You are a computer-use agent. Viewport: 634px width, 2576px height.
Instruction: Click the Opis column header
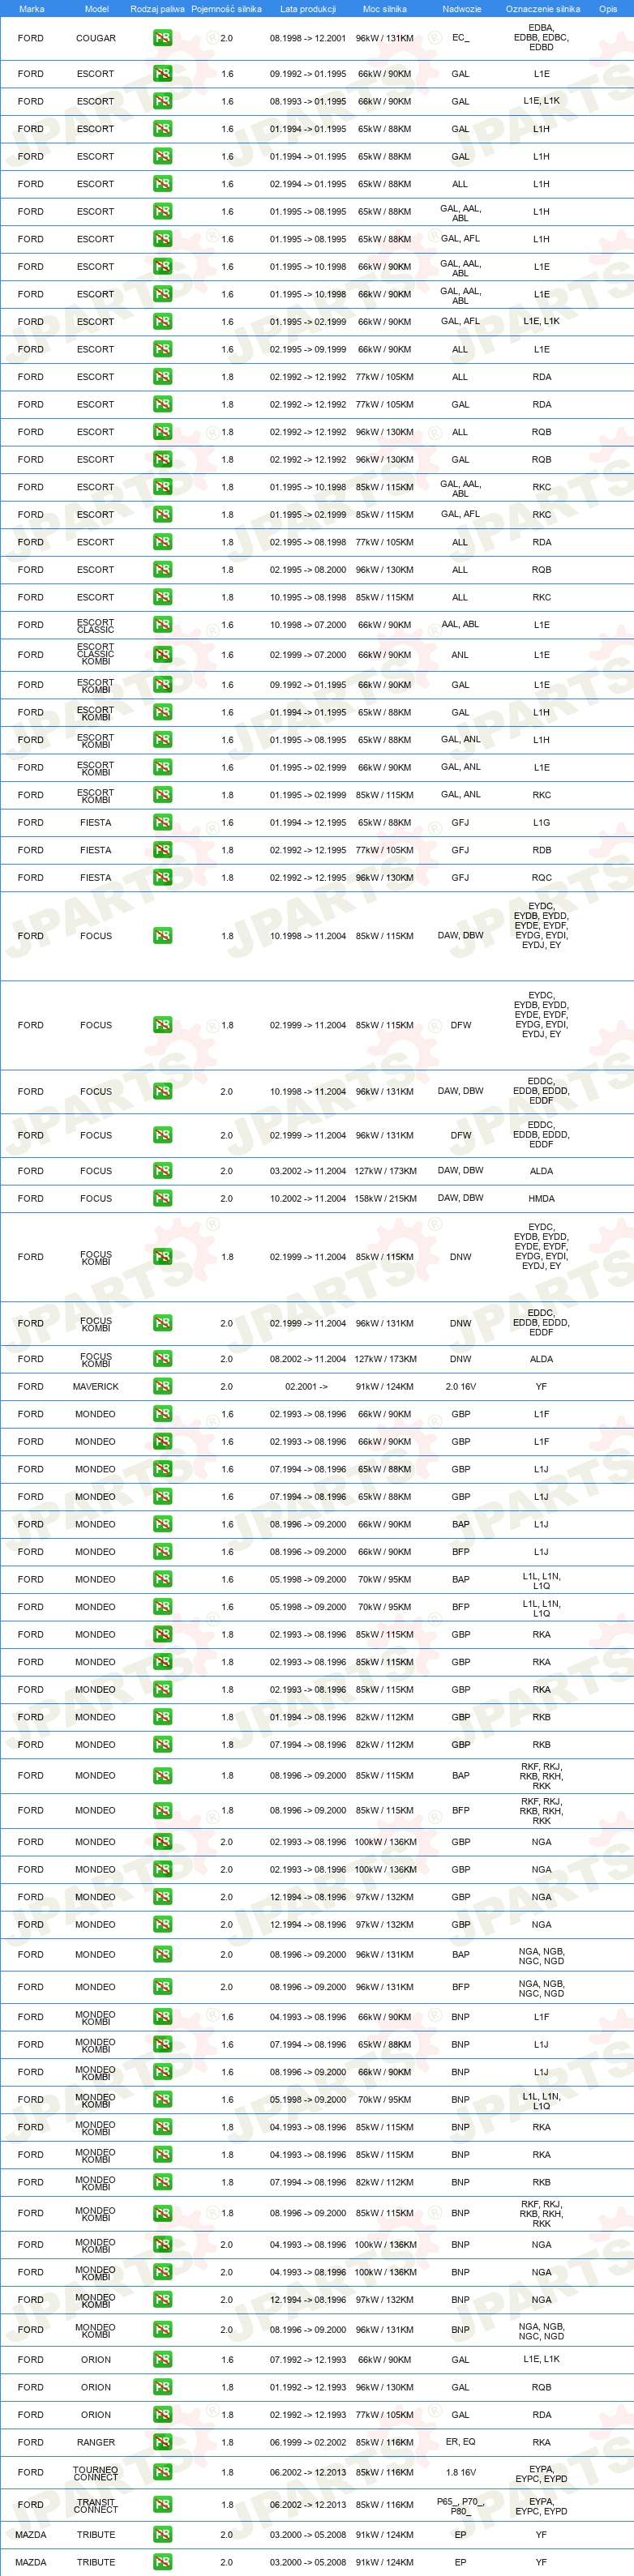tap(608, 9)
